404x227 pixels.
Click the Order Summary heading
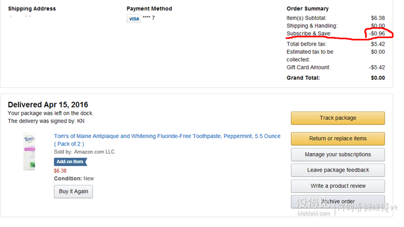click(308, 9)
